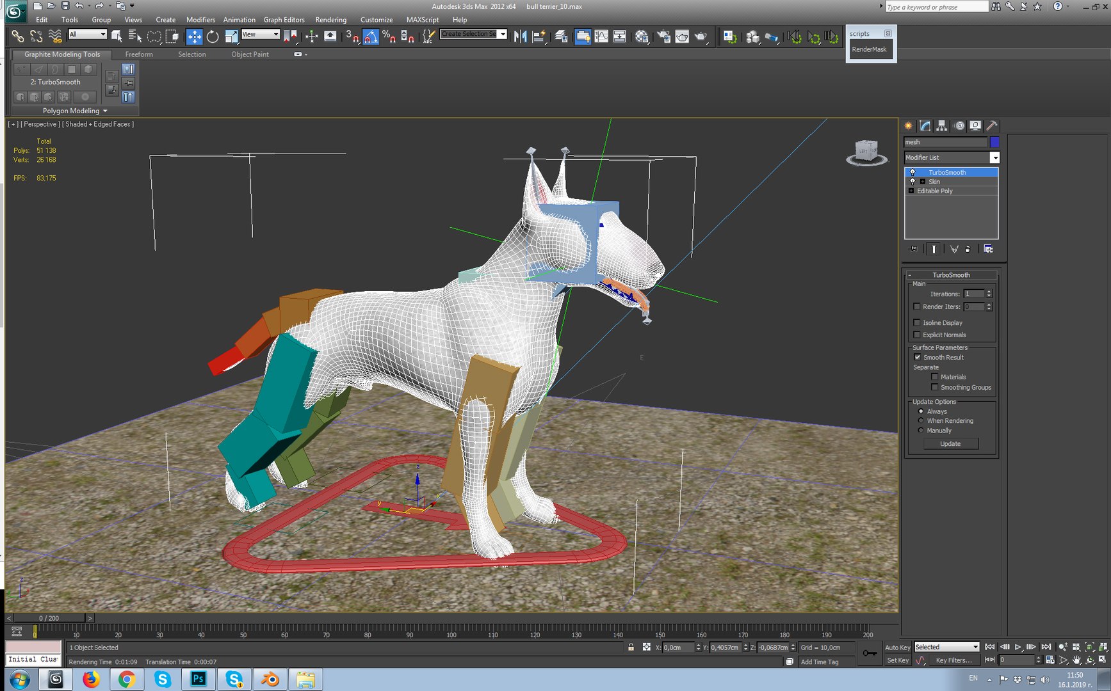Viewport: 1111px width, 691px height.
Task: Select the When Rendering update option
Action: pyautogui.click(x=921, y=420)
